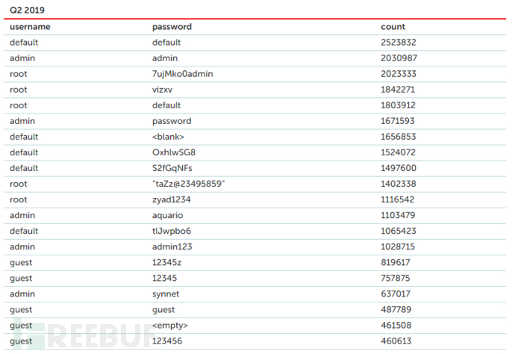Select the <blank> password cell
Image resolution: width=515 pixels, height=354 pixels.
(168, 137)
